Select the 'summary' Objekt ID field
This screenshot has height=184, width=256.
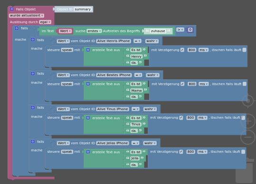coord(83,9)
